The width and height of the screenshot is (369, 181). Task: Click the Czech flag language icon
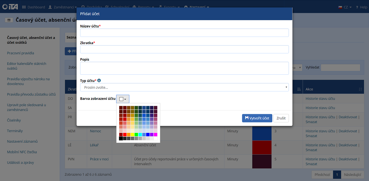point(340,7)
